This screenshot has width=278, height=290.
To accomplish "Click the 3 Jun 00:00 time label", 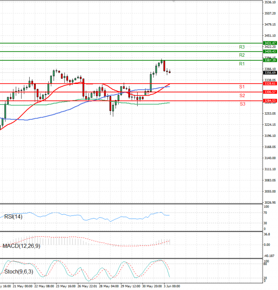I will [x=172, y=286].
